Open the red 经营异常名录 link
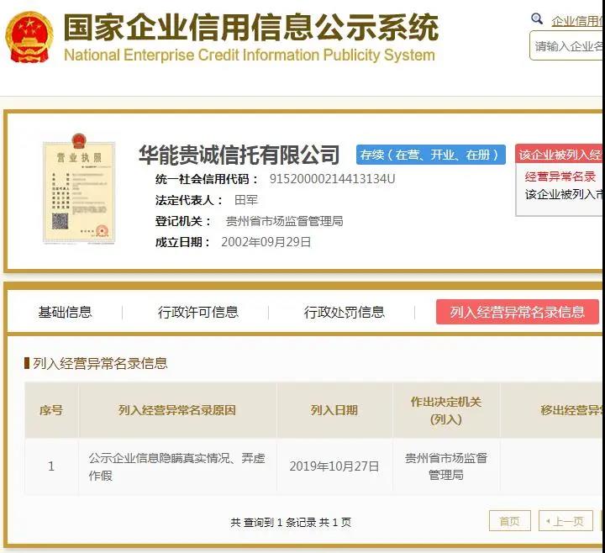 tap(560, 176)
